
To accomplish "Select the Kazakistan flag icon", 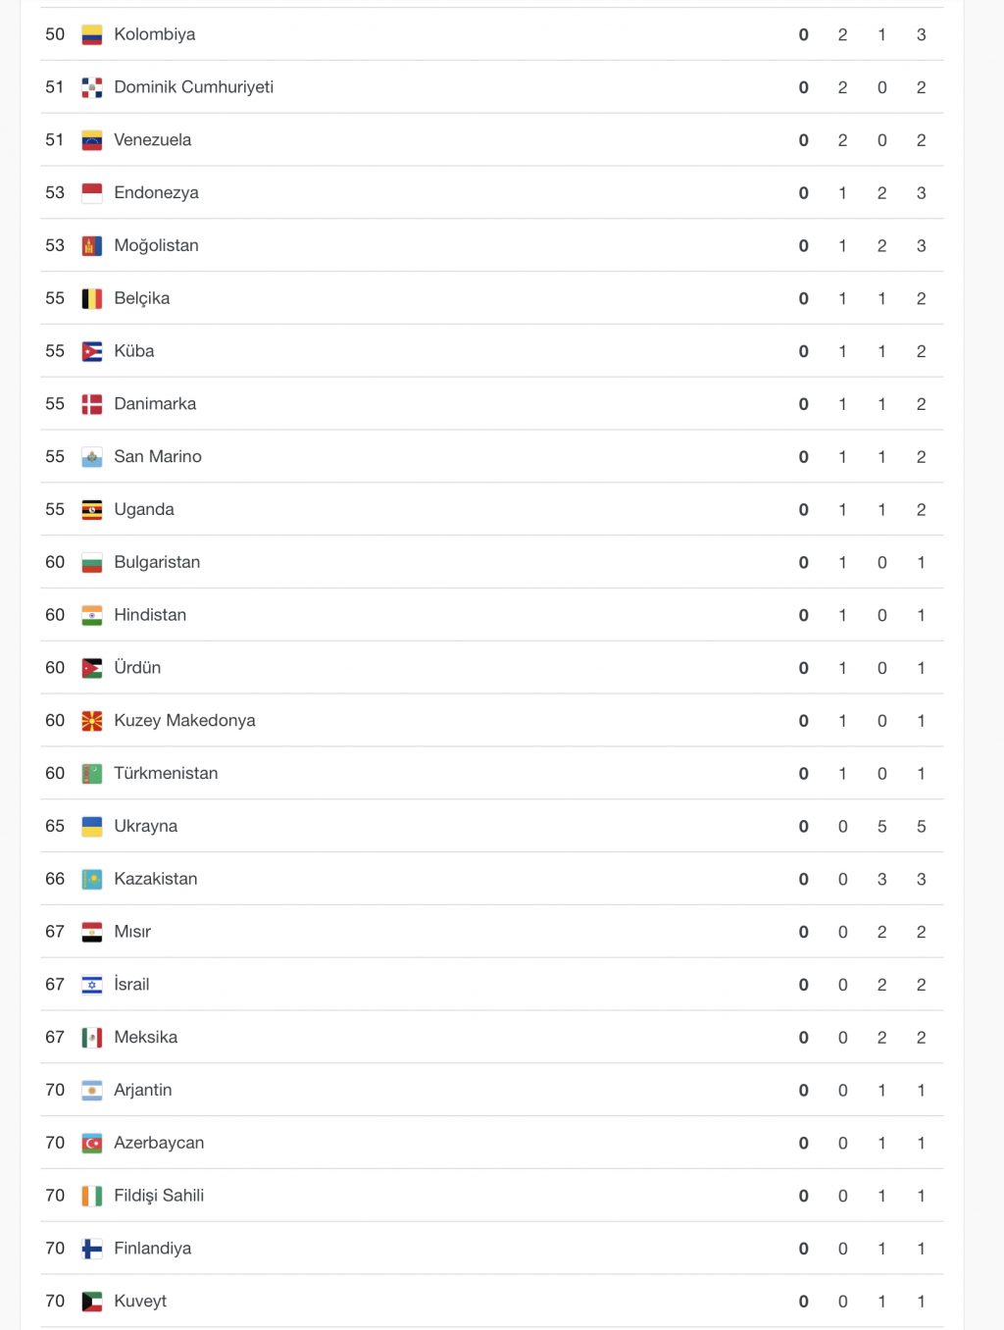I will pos(92,880).
